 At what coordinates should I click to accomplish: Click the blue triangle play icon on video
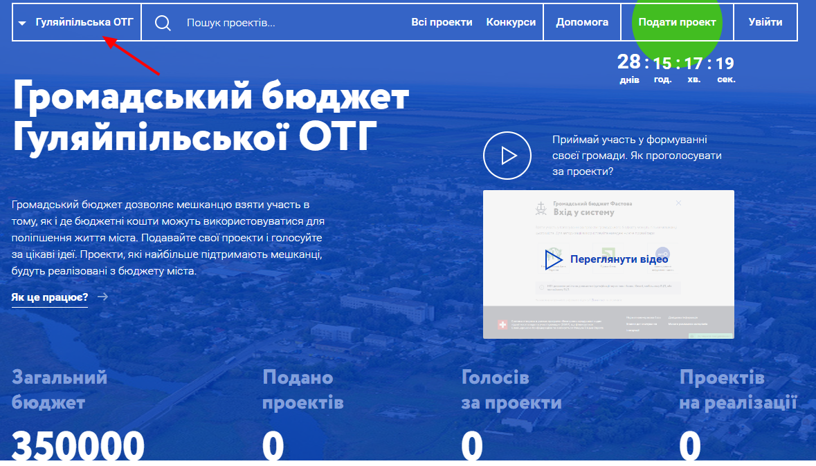coord(554,259)
